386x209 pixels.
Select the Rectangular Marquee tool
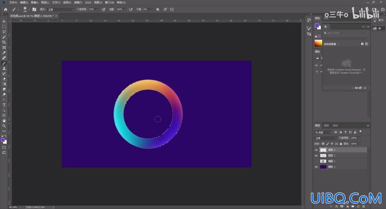tap(4, 27)
